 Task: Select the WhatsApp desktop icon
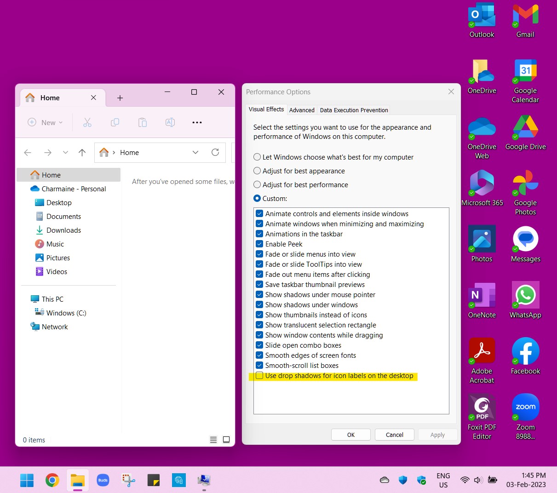tap(525, 301)
